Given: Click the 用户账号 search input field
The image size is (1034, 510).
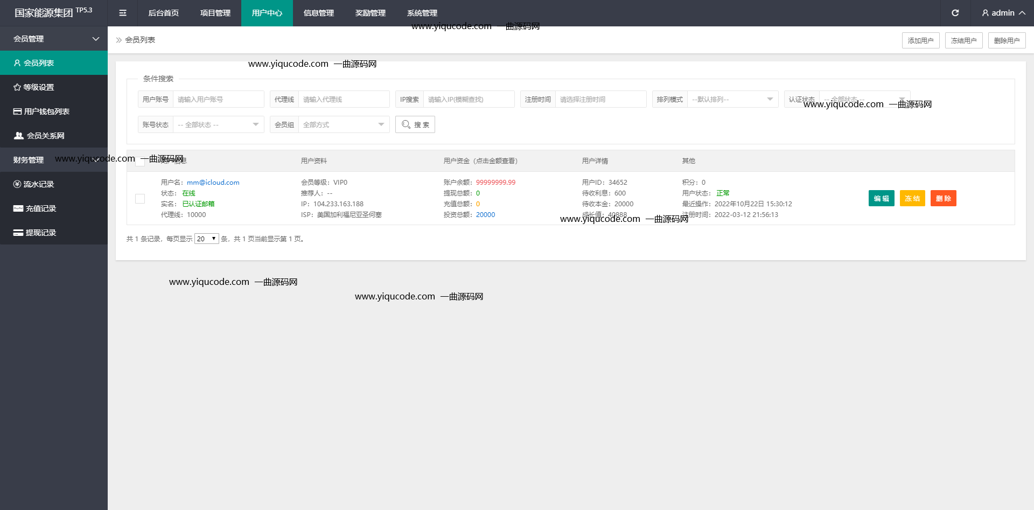Looking at the screenshot, I should pyautogui.click(x=218, y=100).
